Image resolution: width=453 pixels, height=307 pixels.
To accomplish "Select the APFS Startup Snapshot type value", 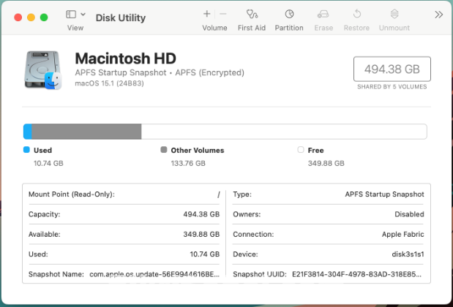I will (x=384, y=194).
